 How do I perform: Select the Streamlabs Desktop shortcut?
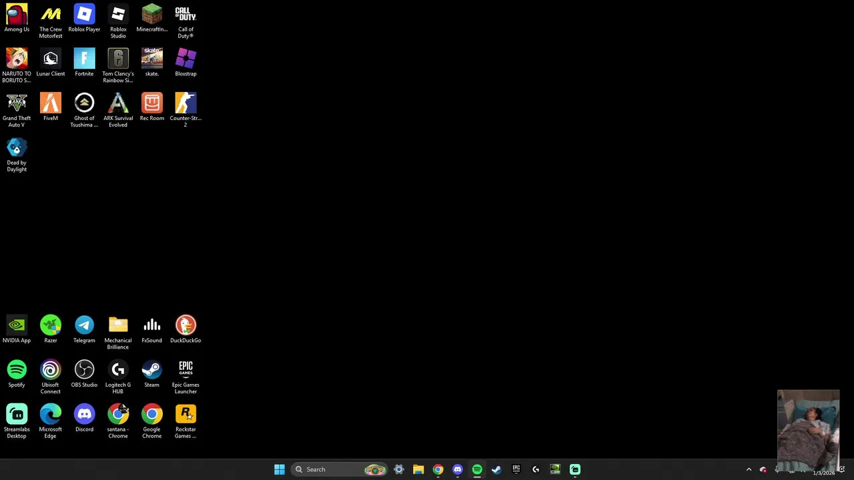pyautogui.click(x=17, y=421)
